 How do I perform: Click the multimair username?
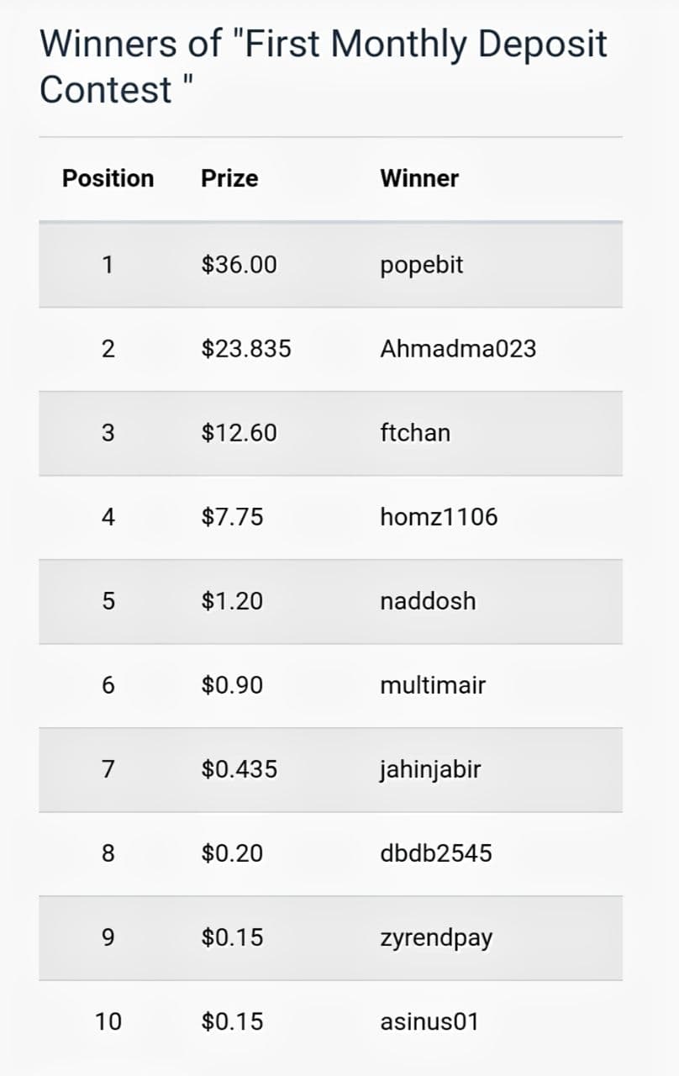click(x=433, y=685)
